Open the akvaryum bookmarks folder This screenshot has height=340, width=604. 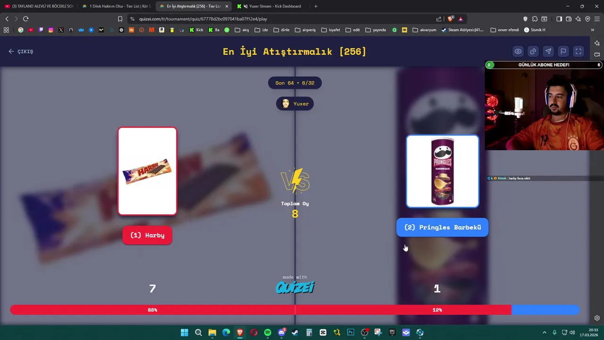(x=424, y=30)
